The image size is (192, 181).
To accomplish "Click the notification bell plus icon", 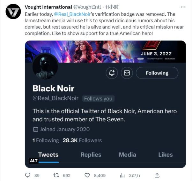I will point(112,73).
